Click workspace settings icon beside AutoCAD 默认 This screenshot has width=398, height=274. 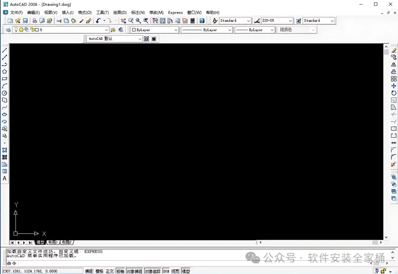click(146, 39)
